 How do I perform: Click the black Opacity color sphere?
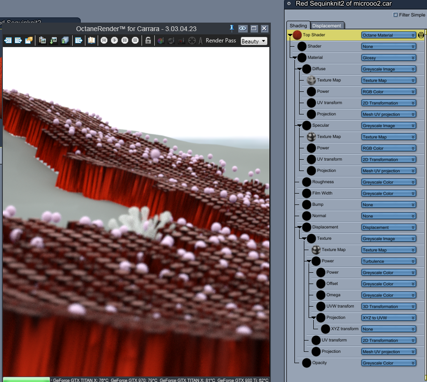(307, 363)
